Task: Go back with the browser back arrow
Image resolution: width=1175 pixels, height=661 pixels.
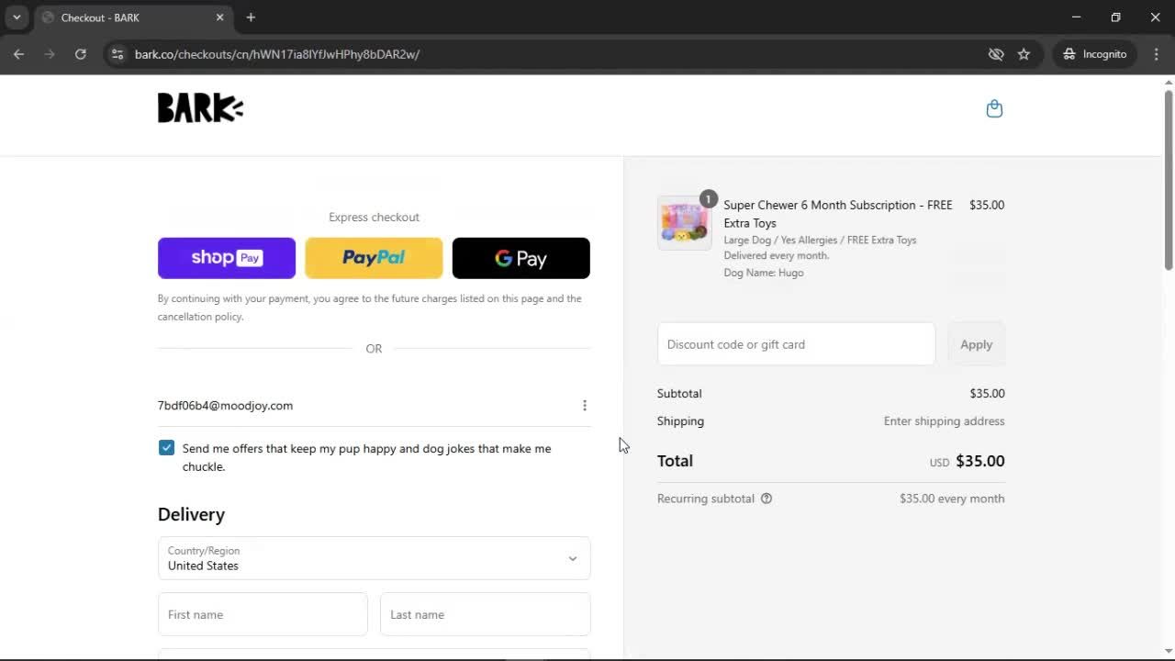Action: tap(18, 54)
